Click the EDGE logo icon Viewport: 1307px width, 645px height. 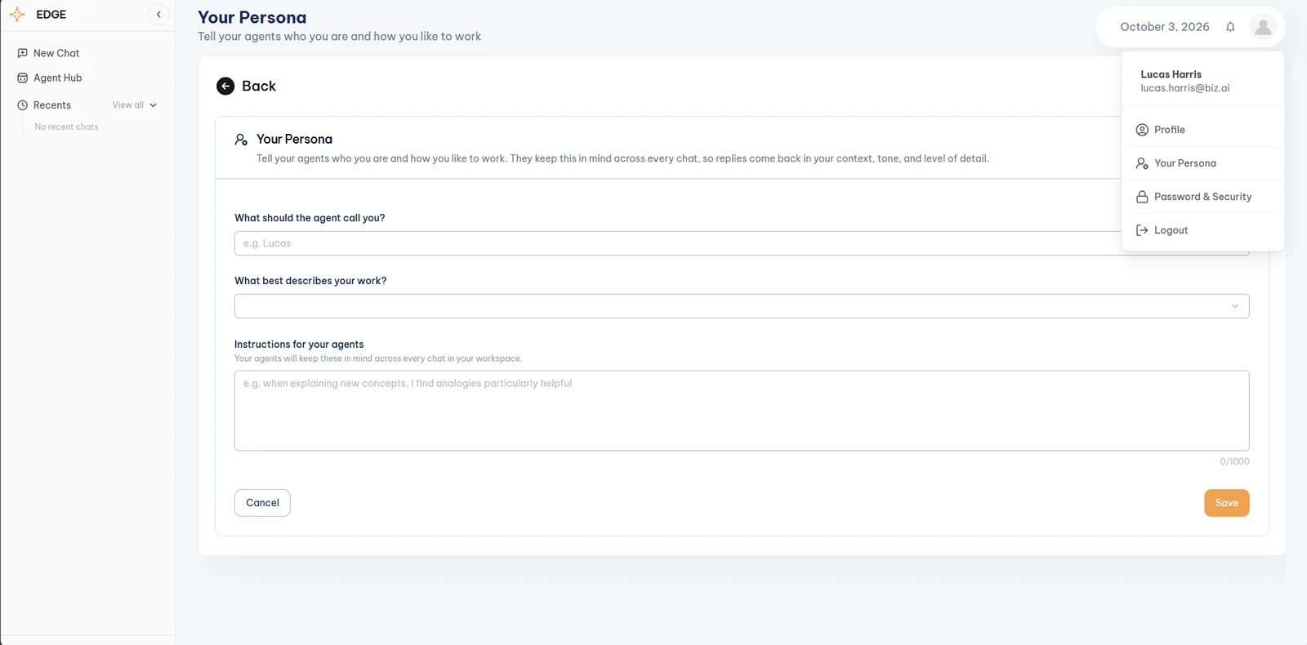pyautogui.click(x=17, y=15)
